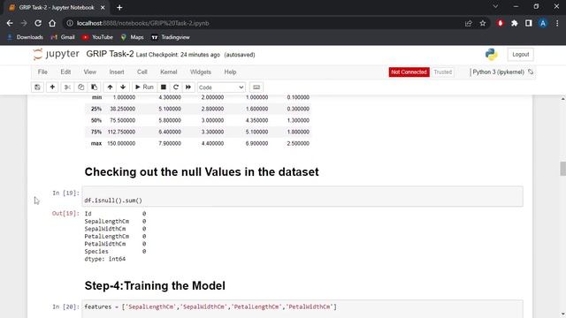Open the Kernel menu
This screenshot has width=566, height=318.
(x=169, y=72)
